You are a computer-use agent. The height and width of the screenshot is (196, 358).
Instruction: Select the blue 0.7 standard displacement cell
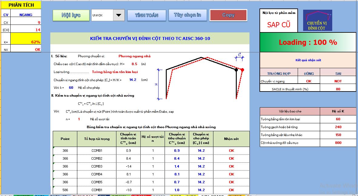(177, 182)
